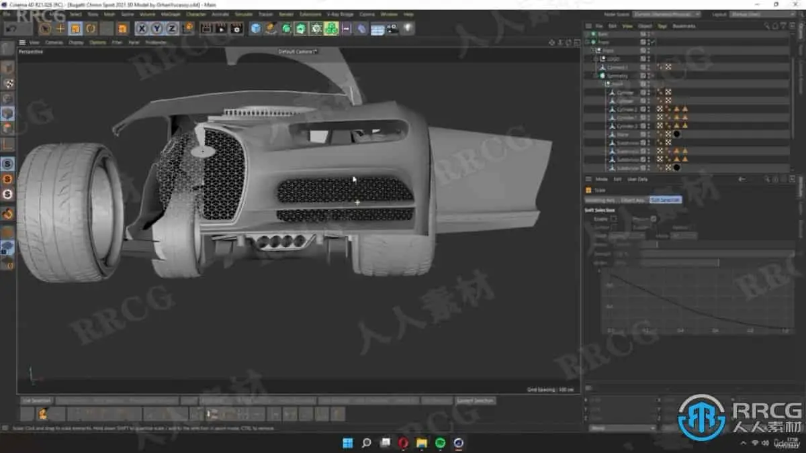The image size is (806, 453).
Task: Select the Live Selection tool
Action: pos(45,29)
